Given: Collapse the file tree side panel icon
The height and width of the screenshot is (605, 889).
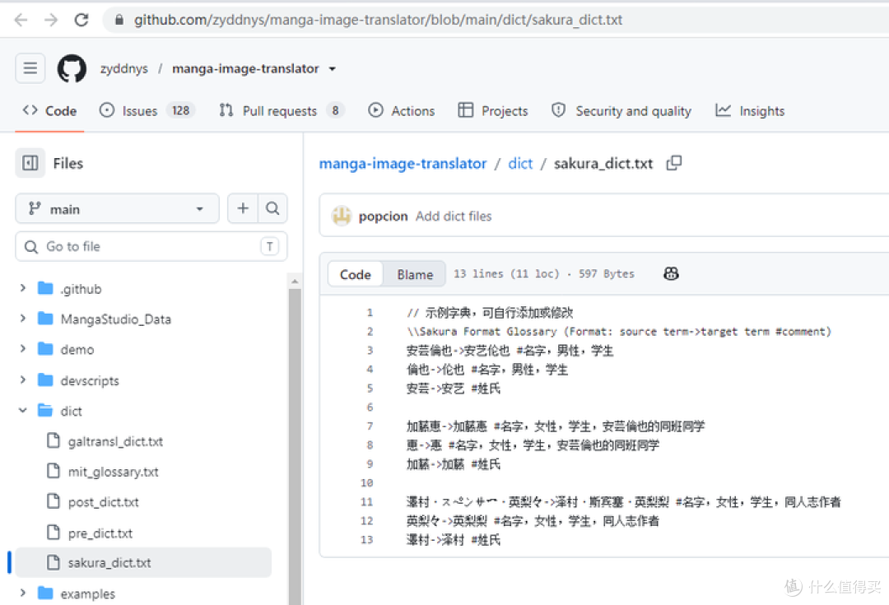Looking at the screenshot, I should pos(30,163).
